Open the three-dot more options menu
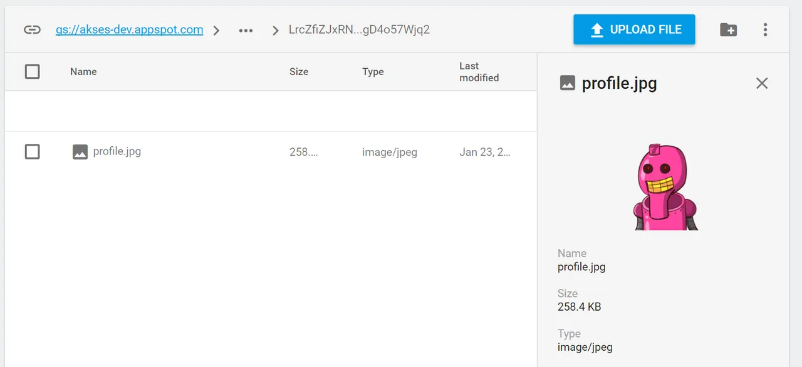The height and width of the screenshot is (367, 802). pyautogui.click(x=765, y=29)
